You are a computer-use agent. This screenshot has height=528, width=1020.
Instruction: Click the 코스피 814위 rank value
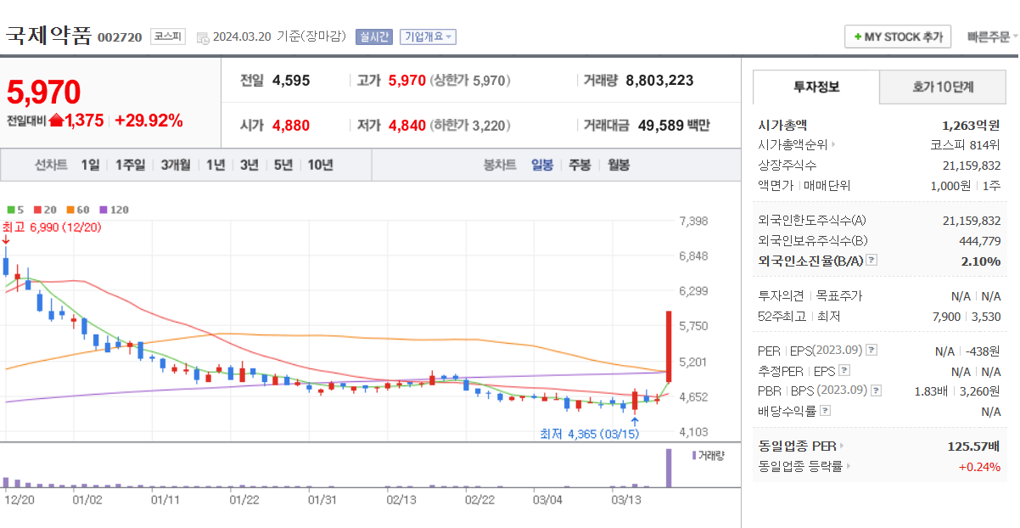tap(966, 145)
